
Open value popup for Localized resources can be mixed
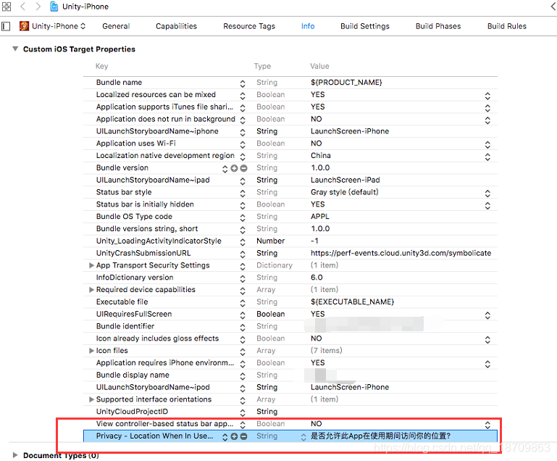click(487, 96)
